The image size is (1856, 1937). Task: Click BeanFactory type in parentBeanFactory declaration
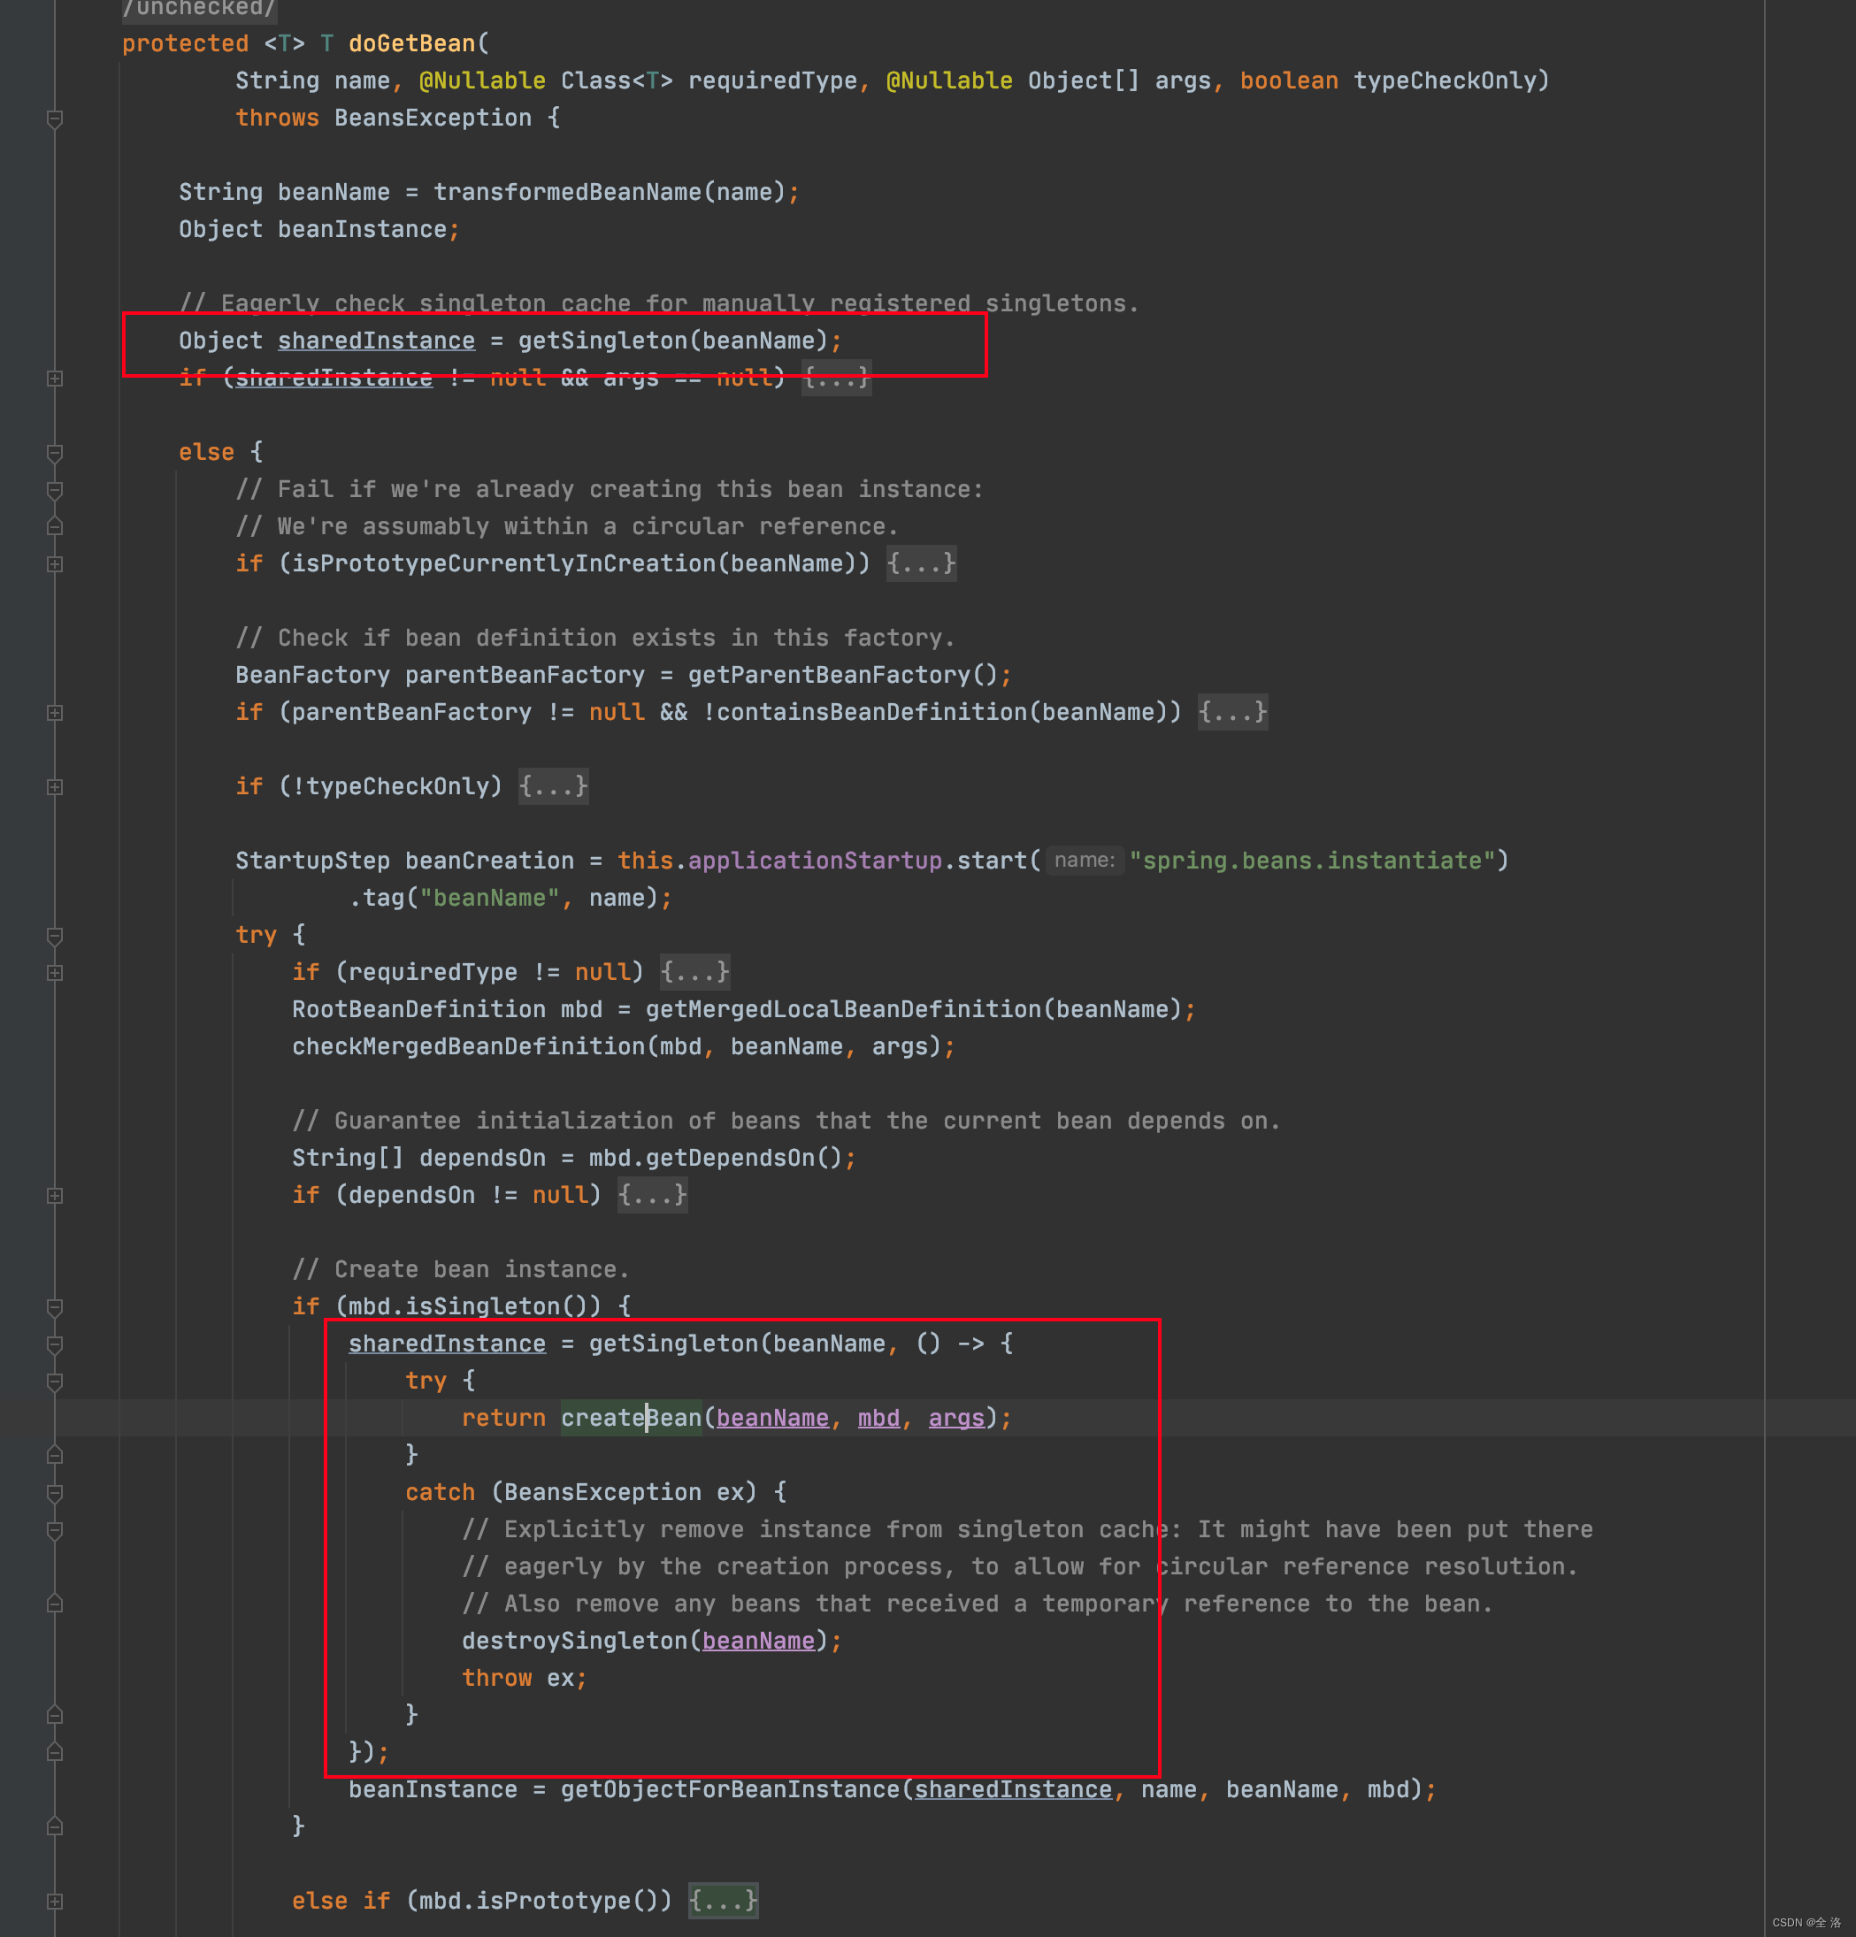click(x=313, y=675)
